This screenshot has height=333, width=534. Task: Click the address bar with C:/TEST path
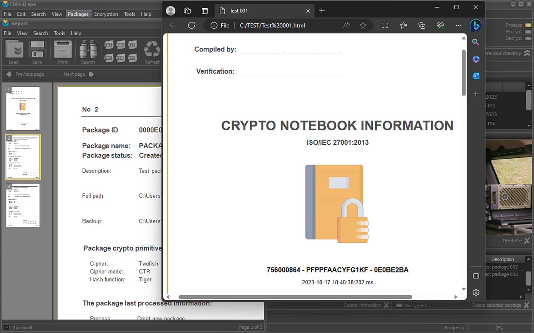click(272, 25)
